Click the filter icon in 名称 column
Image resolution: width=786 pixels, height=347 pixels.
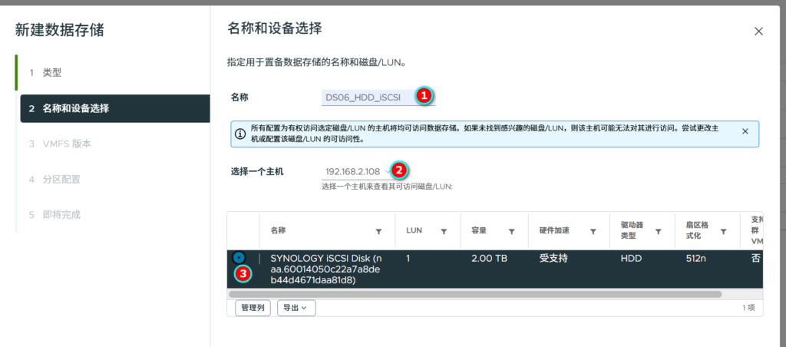(378, 231)
